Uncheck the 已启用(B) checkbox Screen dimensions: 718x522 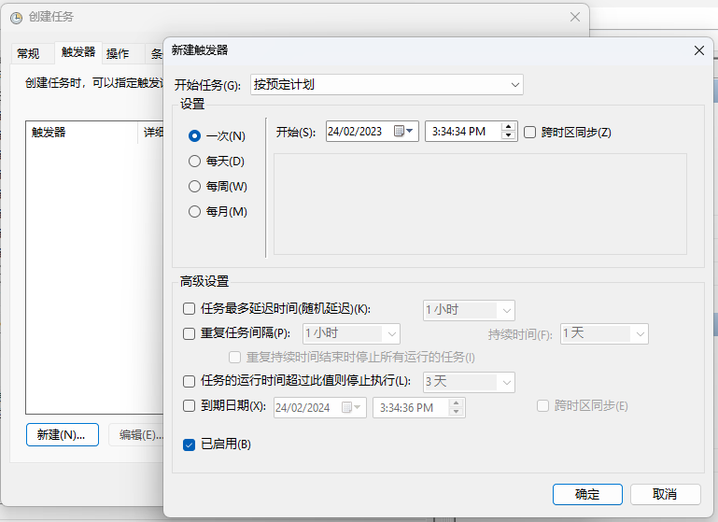[190, 444]
